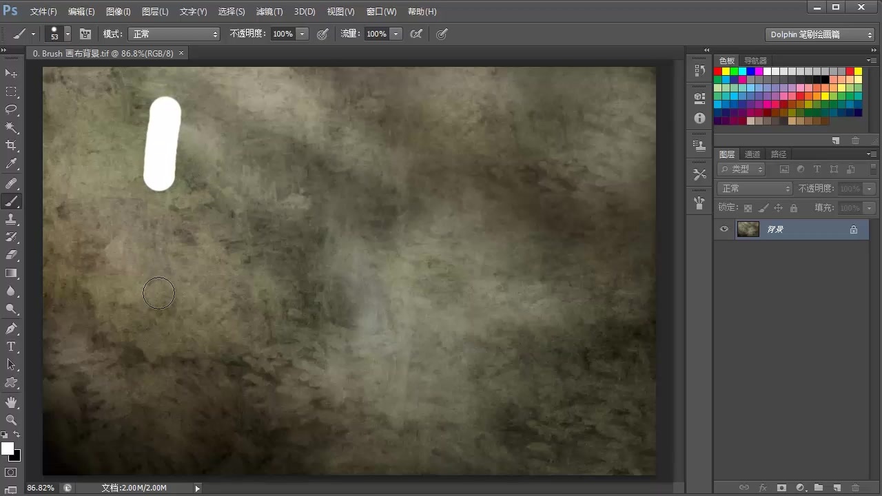Select the Clone Stamp tool

point(12,220)
